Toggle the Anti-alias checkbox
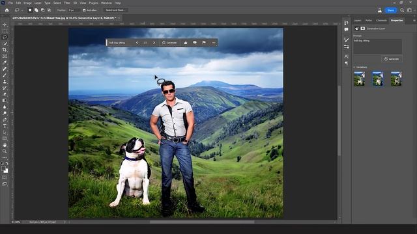 tap(84, 10)
